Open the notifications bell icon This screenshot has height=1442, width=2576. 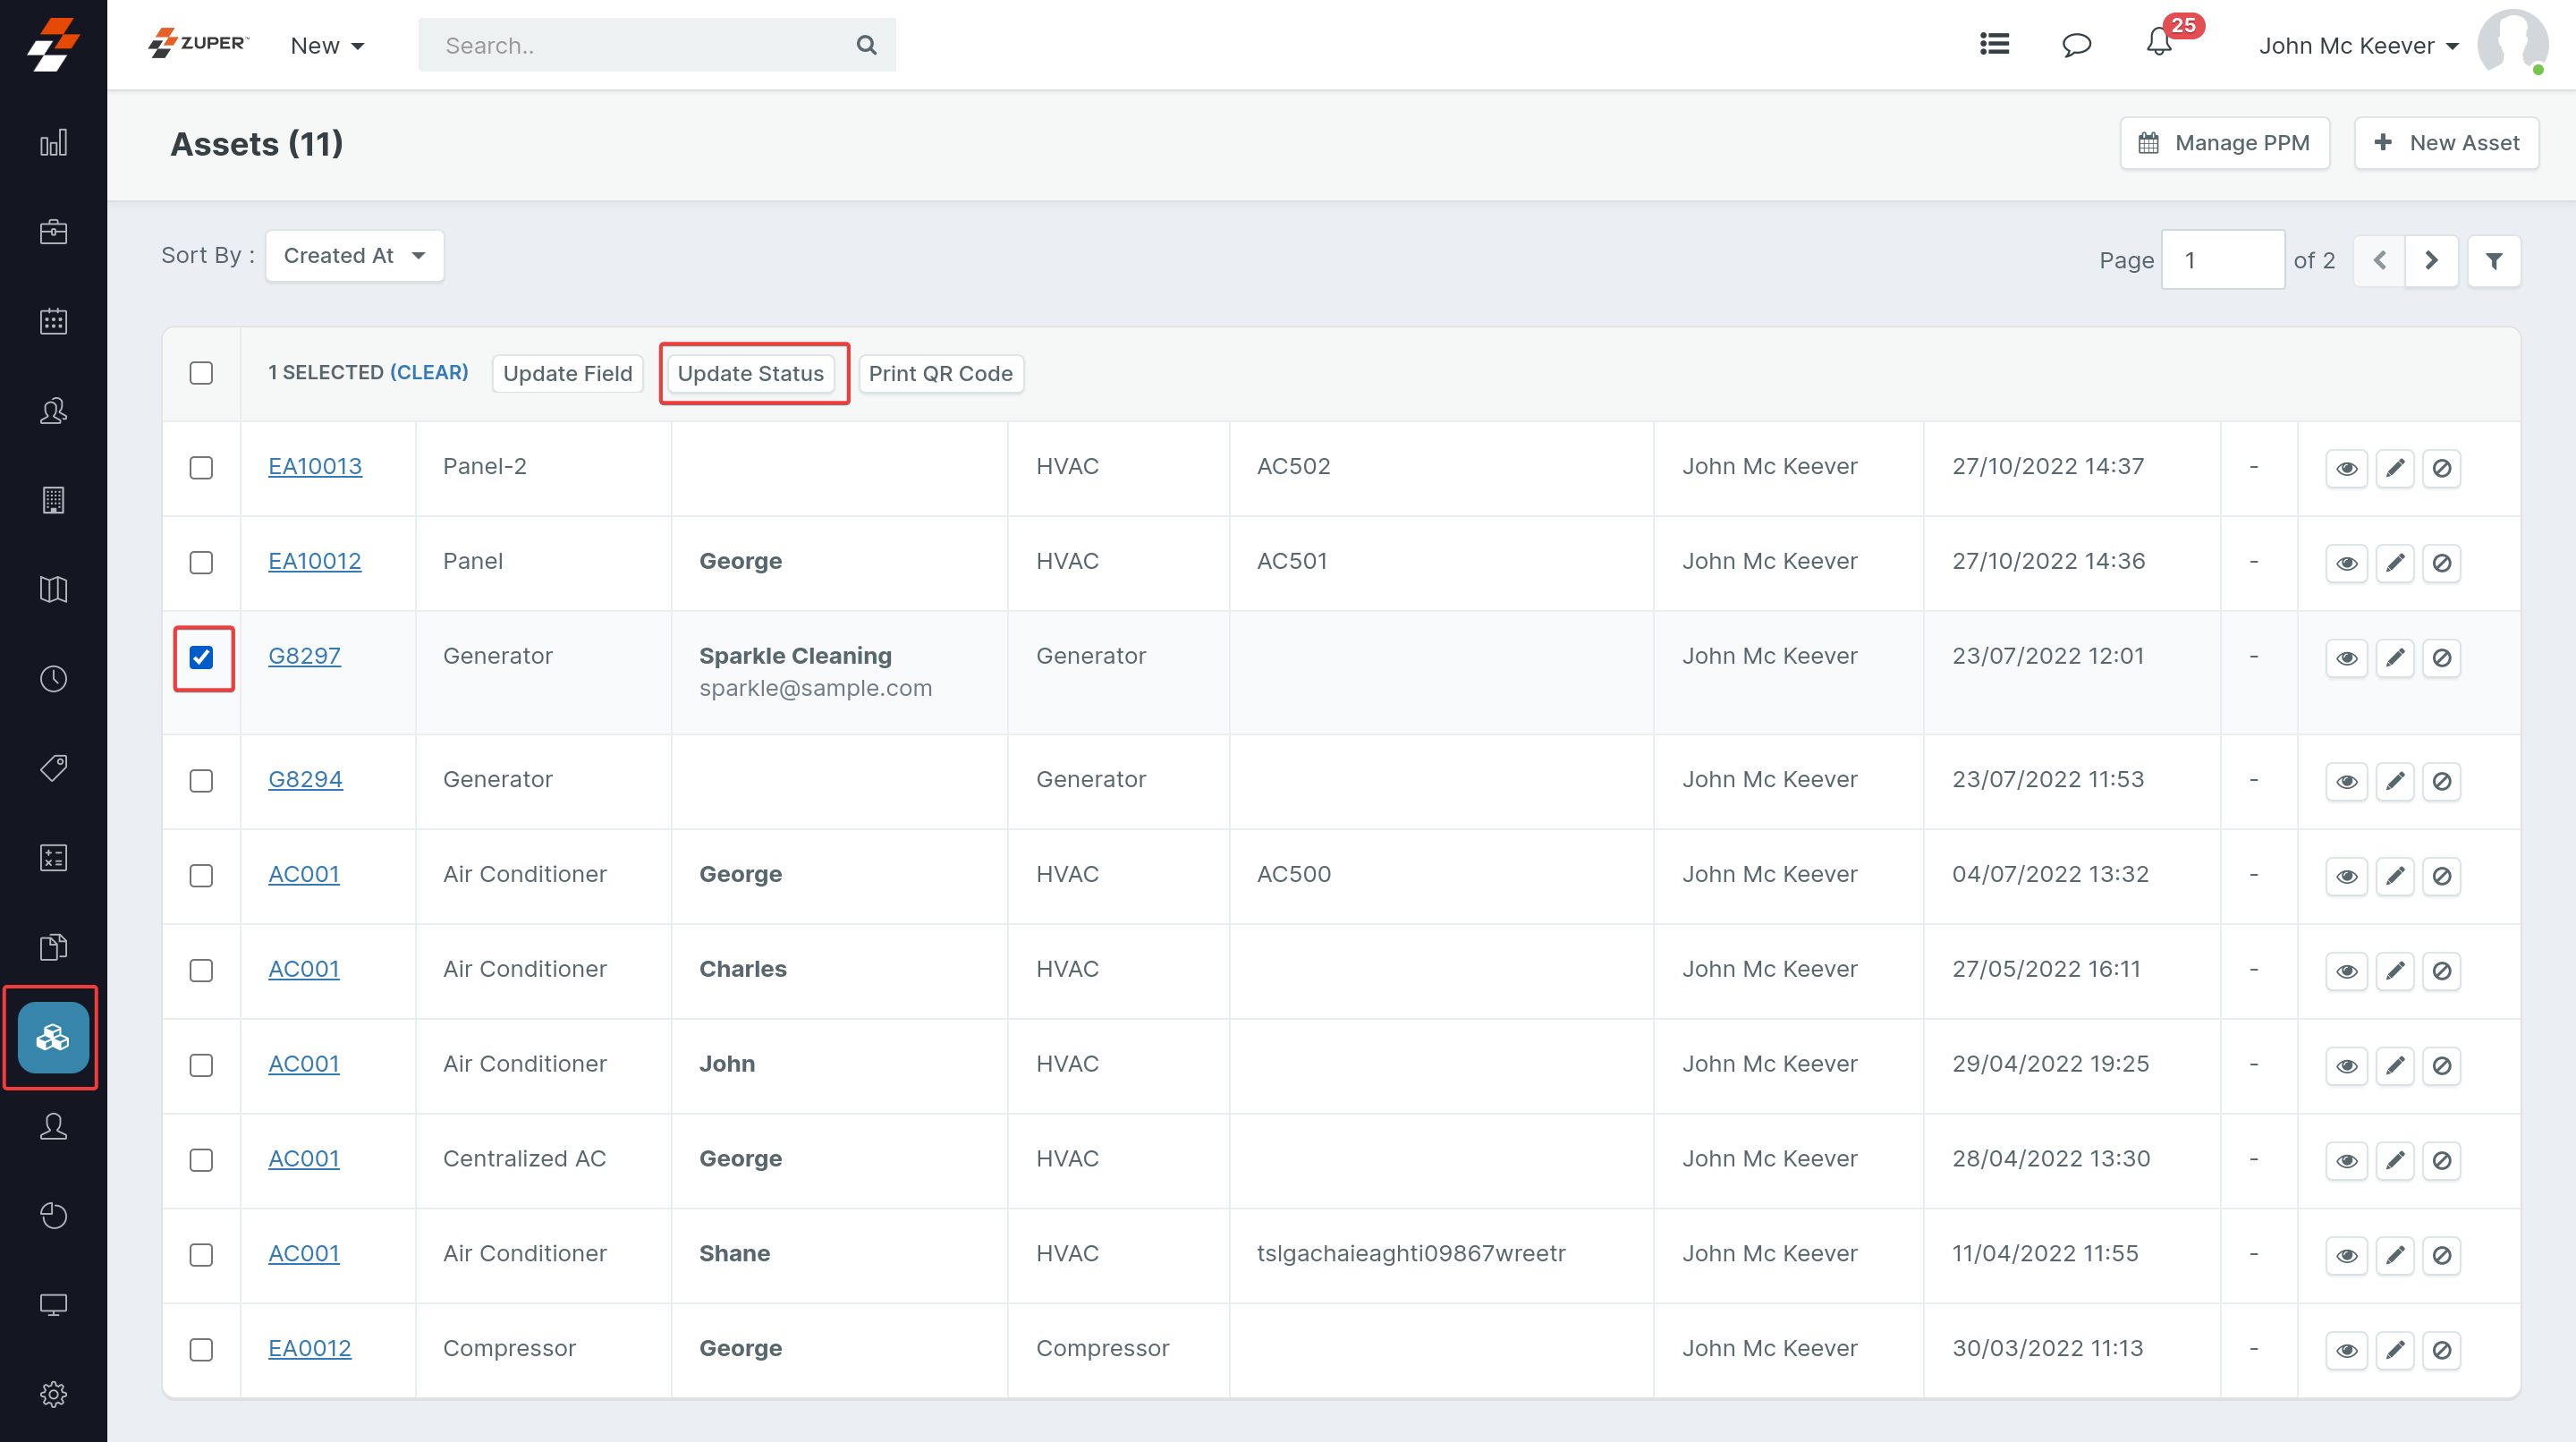2158,44
